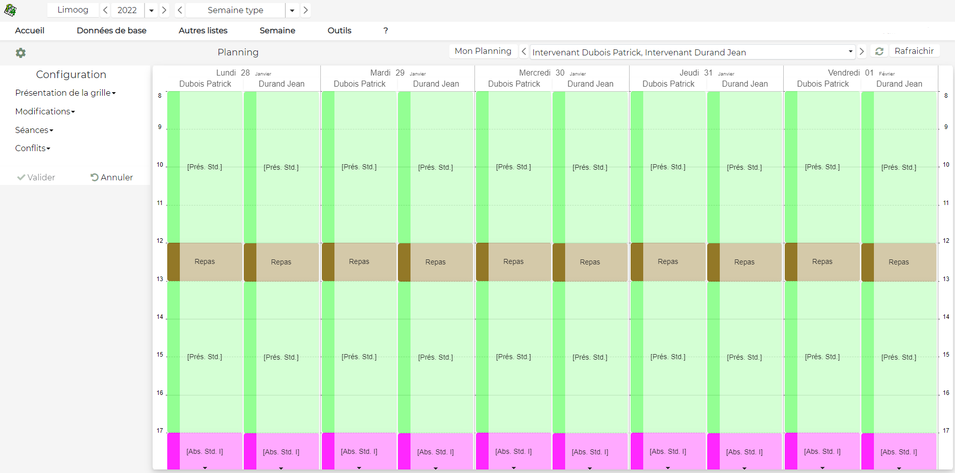Viewport: 955px width, 473px height.
Task: Click the refresh arrows icon
Action: [x=879, y=51]
